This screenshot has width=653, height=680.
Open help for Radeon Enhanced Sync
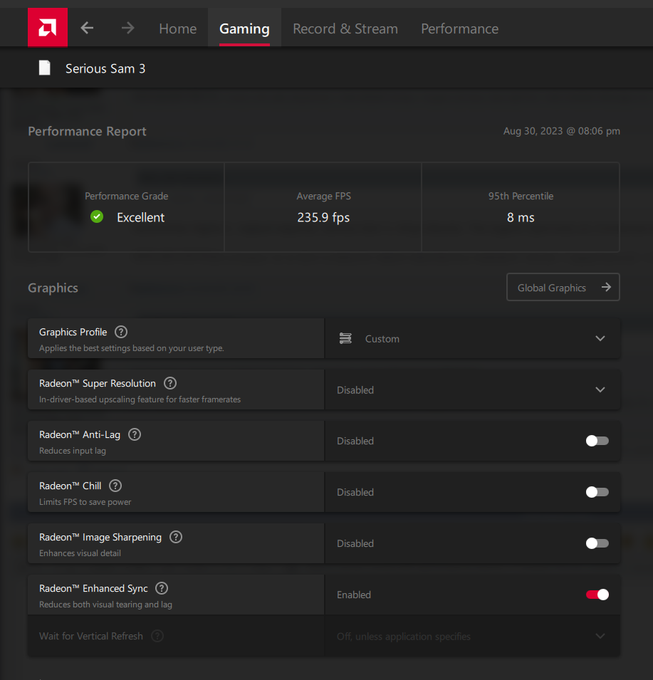click(x=162, y=588)
